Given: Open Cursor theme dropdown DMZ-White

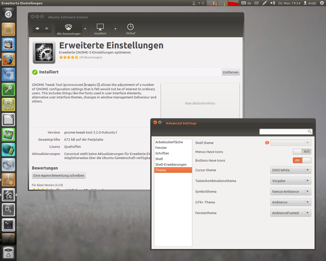Looking at the screenshot, I should point(291,170).
